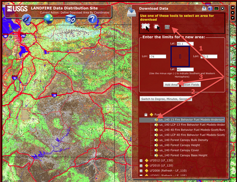Click the top Lat field showing 40.1
Screen dimensions: 237x182
click(x=185, y=44)
